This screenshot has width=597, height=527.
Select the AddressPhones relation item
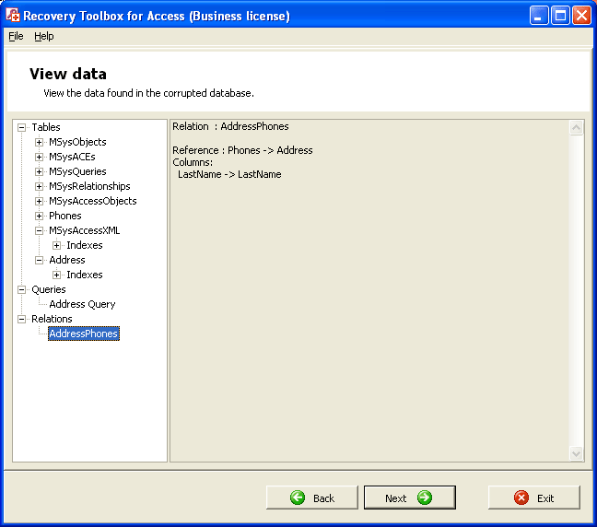pyautogui.click(x=84, y=334)
